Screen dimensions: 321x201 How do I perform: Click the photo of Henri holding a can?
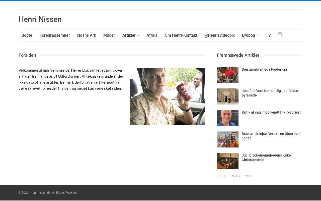(167, 96)
